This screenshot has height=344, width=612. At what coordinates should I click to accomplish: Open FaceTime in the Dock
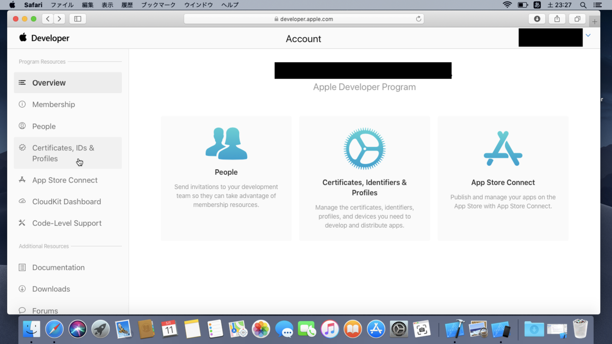tap(307, 329)
